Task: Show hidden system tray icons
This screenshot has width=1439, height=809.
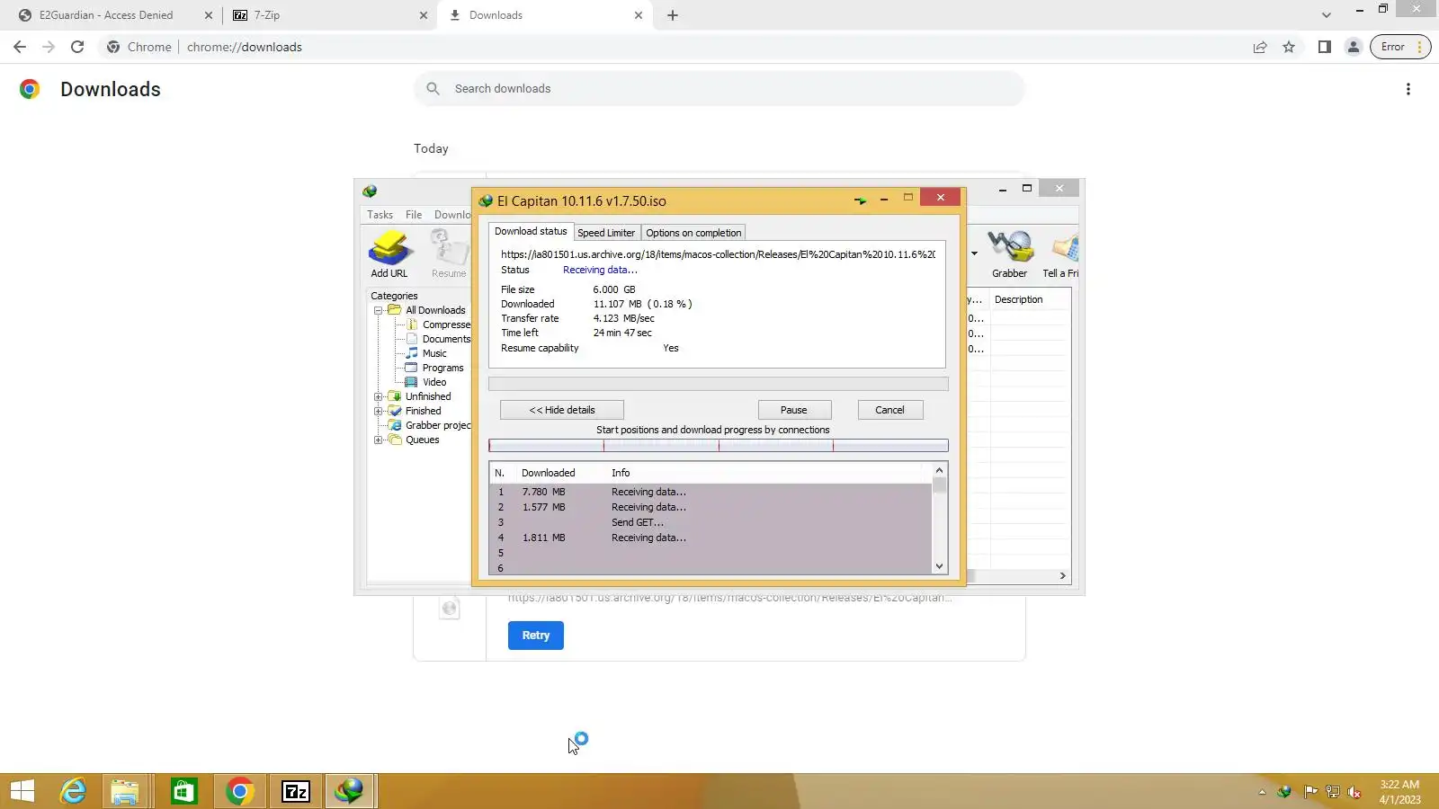Action: [x=1262, y=792]
